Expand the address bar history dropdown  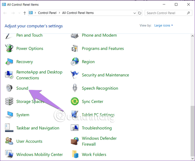pyautogui.click(x=135, y=13)
